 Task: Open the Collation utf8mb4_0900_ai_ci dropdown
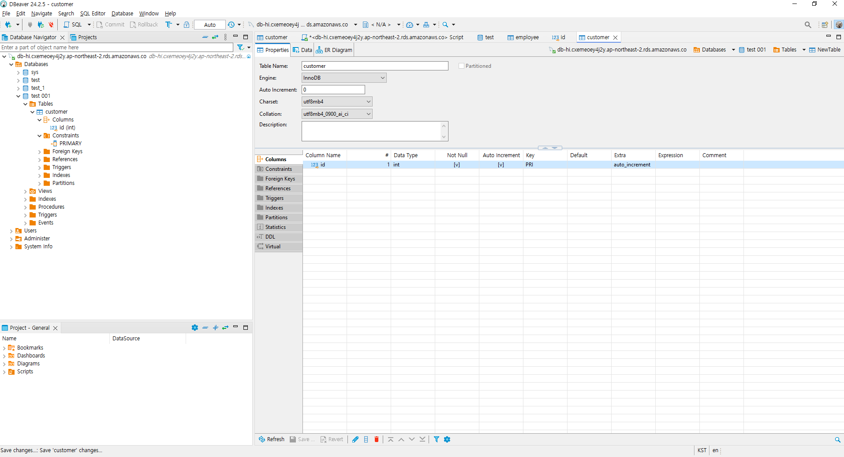pyautogui.click(x=337, y=114)
